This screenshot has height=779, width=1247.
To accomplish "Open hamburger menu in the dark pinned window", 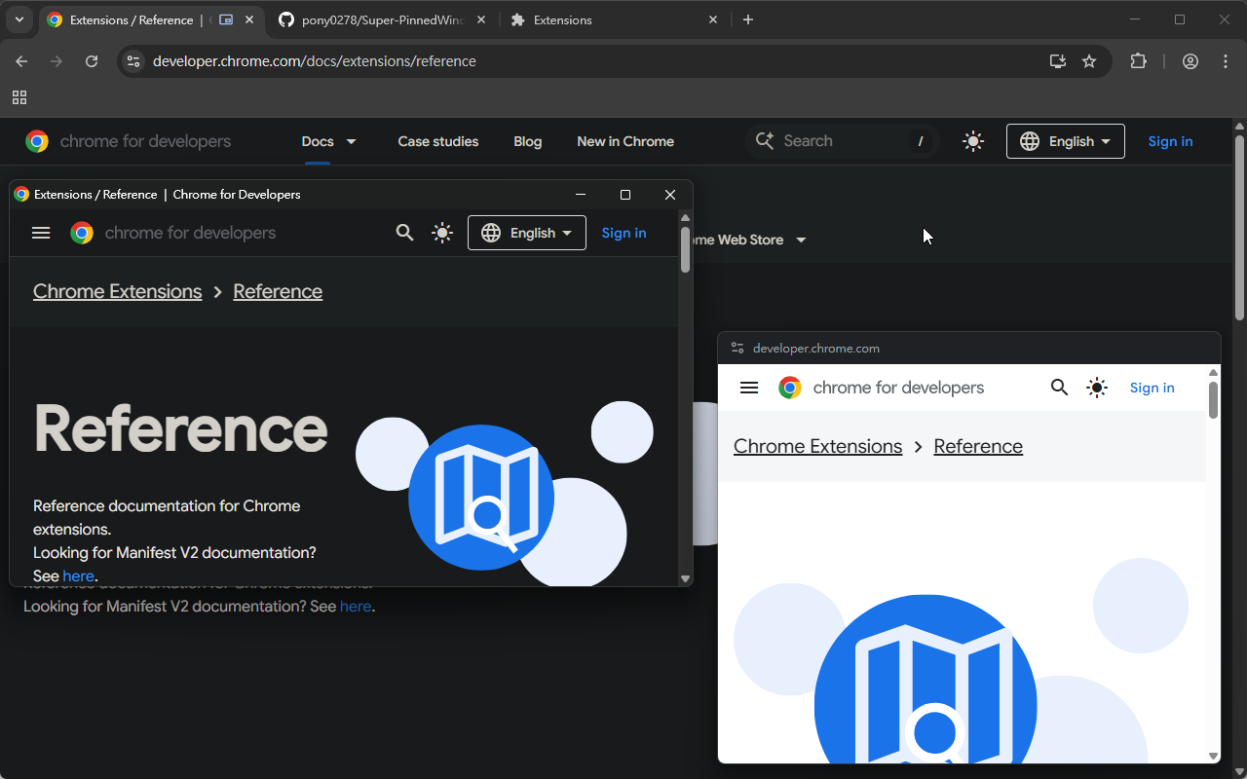I will click(x=41, y=233).
